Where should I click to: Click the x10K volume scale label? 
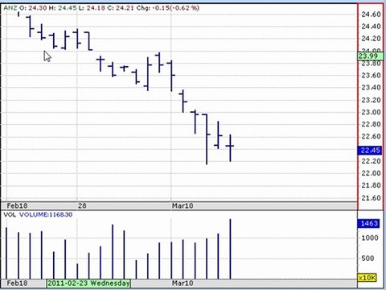tap(368, 278)
